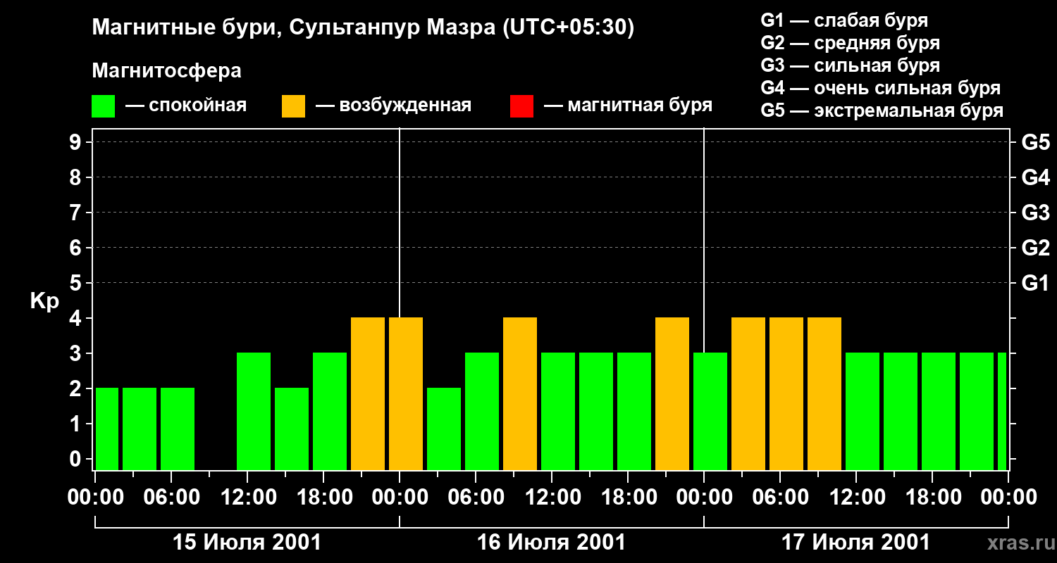The height and width of the screenshot is (563, 1057).
Task: Click the green bar crossing midnight into 17 Июля
Action: coord(710,412)
